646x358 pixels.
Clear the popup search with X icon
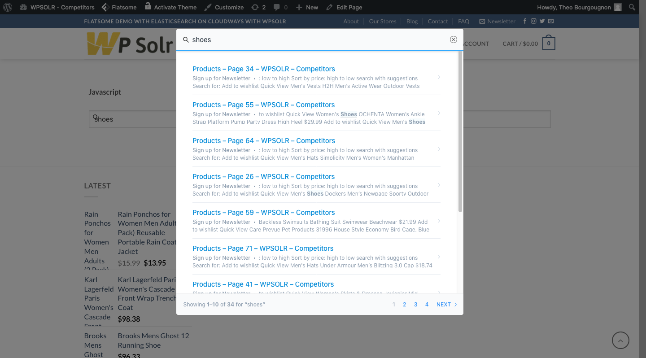click(454, 39)
